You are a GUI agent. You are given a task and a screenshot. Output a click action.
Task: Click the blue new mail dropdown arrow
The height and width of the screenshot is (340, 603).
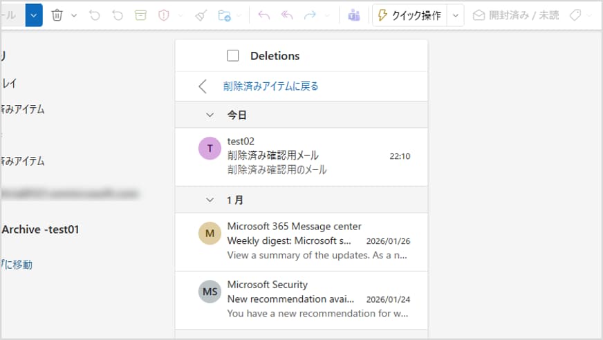(34, 15)
